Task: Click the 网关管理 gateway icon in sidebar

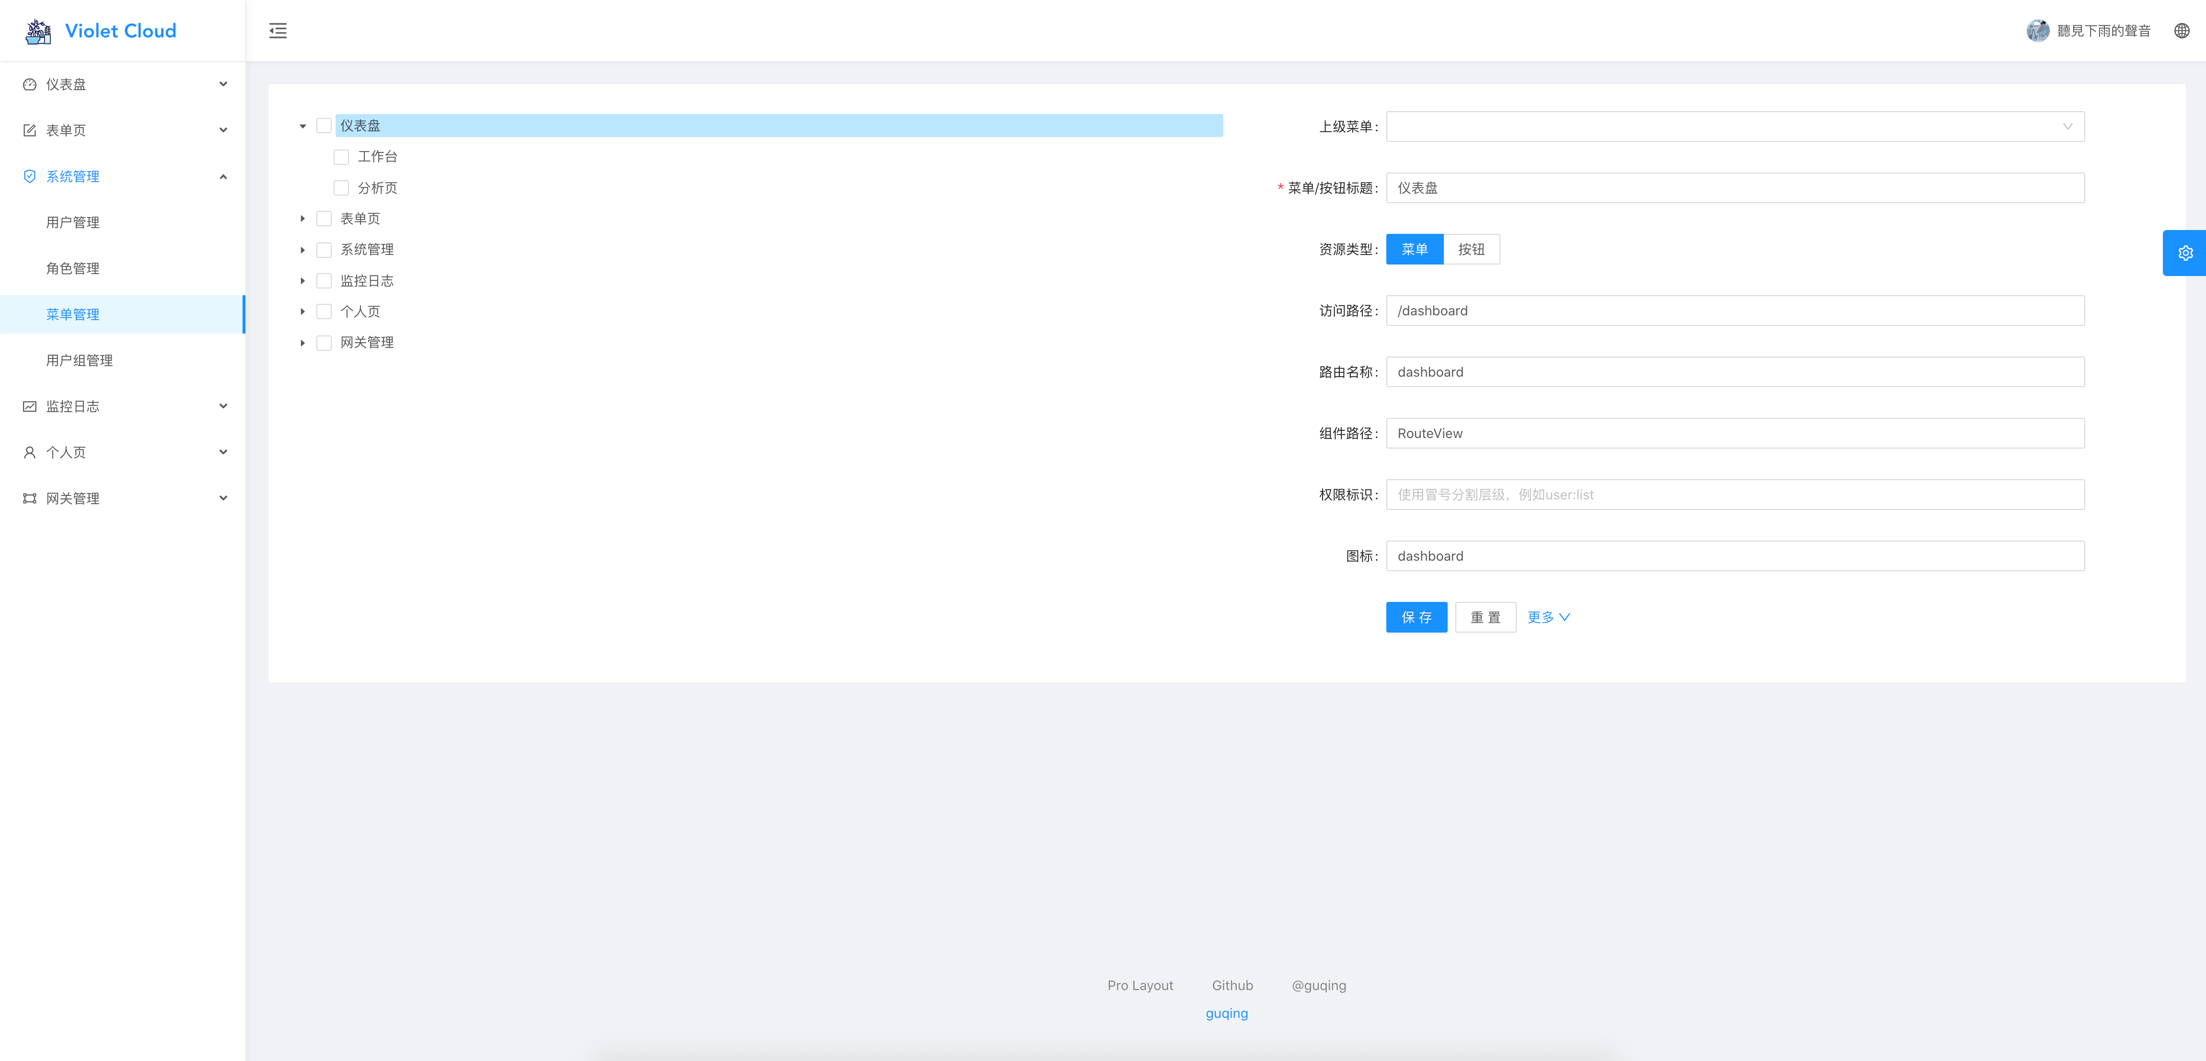Action: pyautogui.click(x=30, y=498)
